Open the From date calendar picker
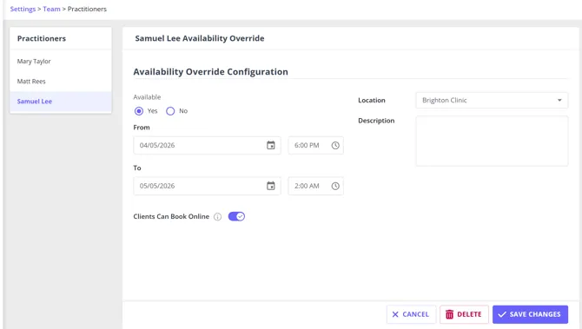The height and width of the screenshot is (329, 582). [270, 145]
